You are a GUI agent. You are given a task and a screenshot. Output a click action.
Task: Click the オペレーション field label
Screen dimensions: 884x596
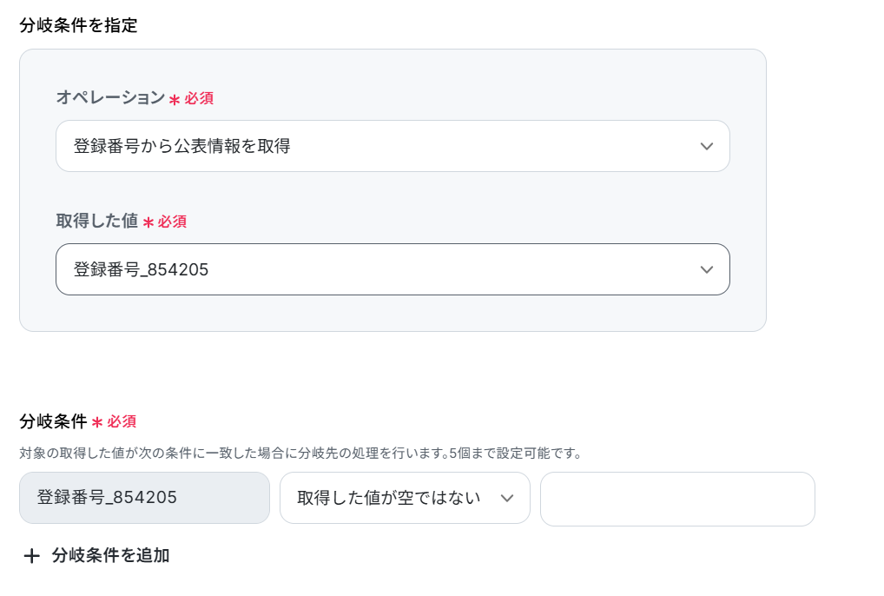point(110,97)
